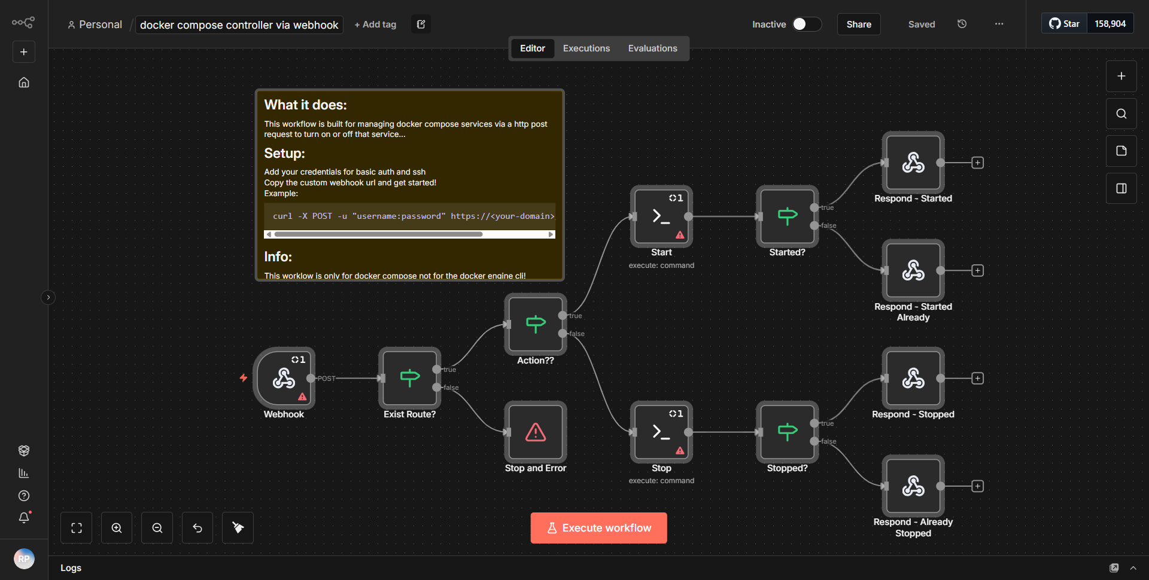Open the workflow options ellipsis menu
The width and height of the screenshot is (1149, 580).
999,24
